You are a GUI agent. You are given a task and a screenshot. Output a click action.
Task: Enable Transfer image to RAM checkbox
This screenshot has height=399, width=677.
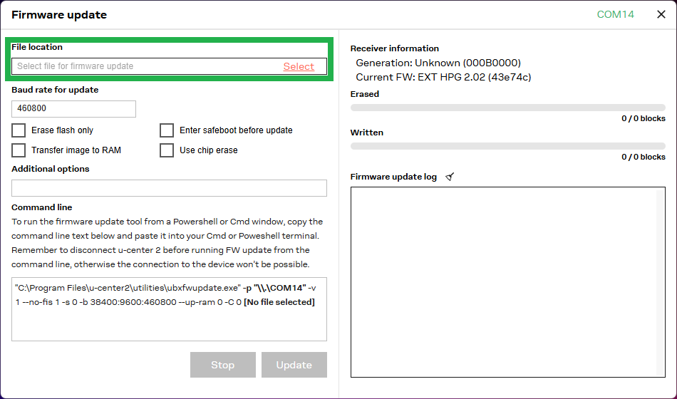(x=19, y=150)
